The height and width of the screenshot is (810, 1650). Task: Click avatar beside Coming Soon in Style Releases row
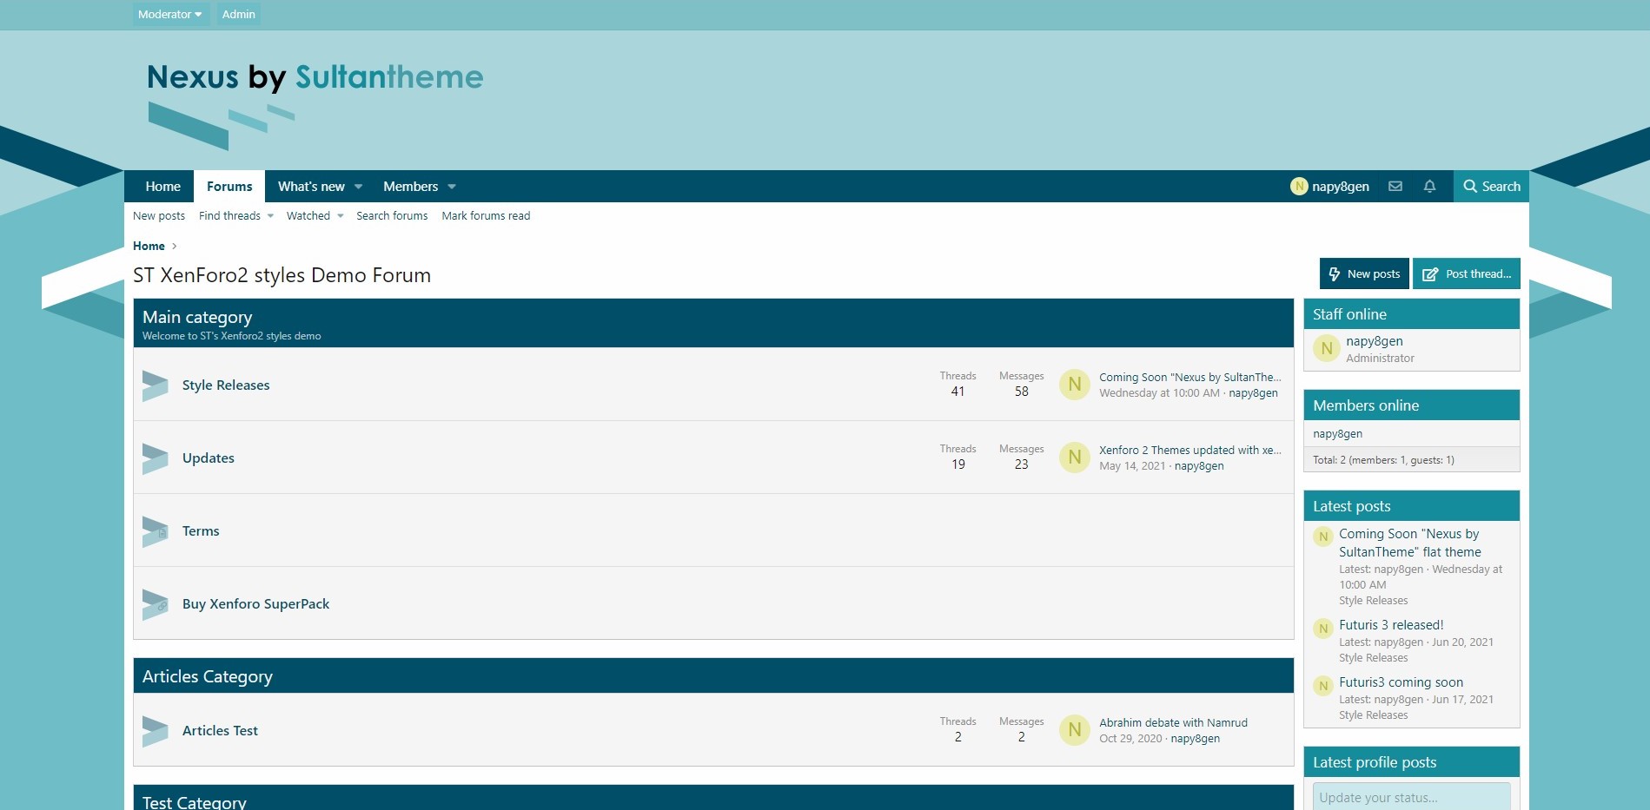(x=1075, y=385)
